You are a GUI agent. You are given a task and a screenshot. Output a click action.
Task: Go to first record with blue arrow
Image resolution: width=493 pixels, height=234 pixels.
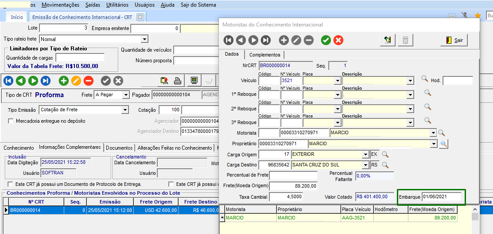(8, 81)
